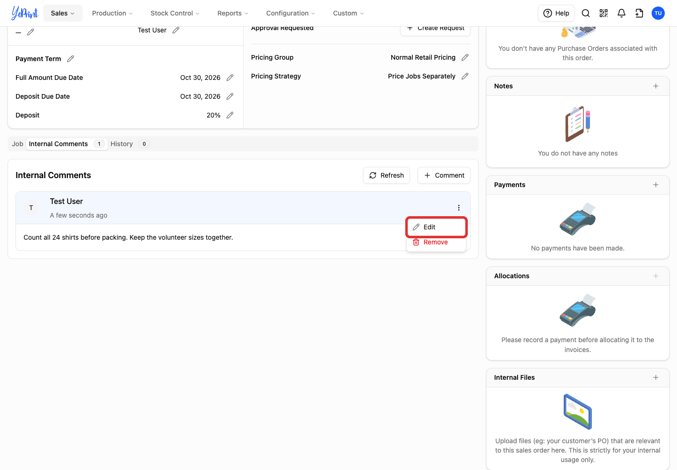
Task: Expand the Production dropdown menu
Action: (x=112, y=13)
